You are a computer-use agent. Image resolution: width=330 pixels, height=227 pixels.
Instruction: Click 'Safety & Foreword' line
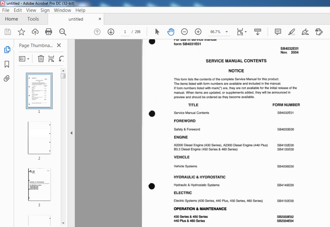[x=187, y=129]
